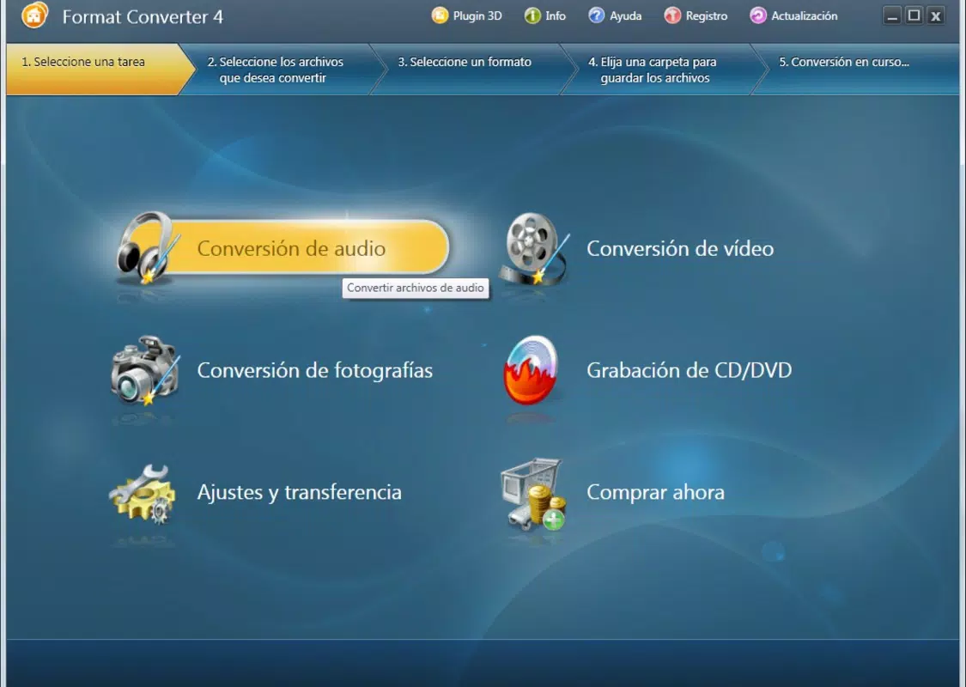Viewport: 966px width, 687px height.
Task: Click the flaming disc burning icon
Action: coord(531,369)
